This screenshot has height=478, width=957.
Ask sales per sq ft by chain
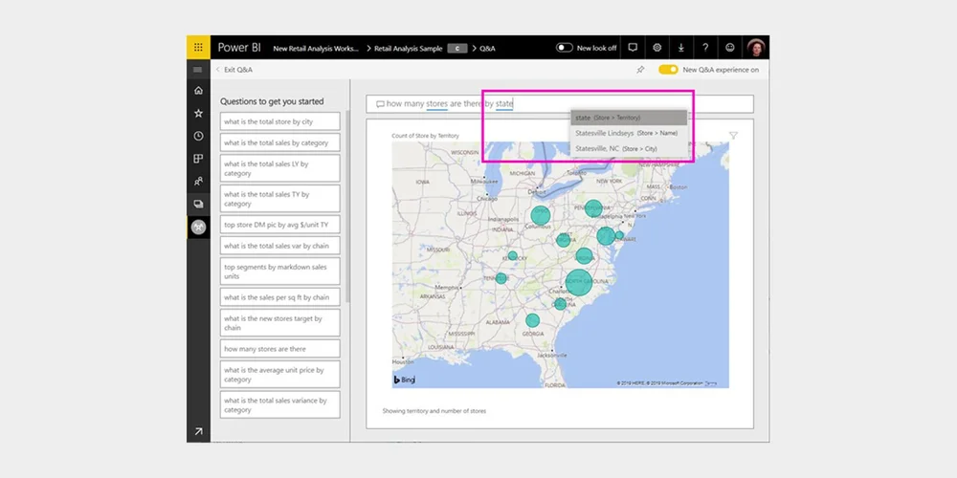pos(280,297)
